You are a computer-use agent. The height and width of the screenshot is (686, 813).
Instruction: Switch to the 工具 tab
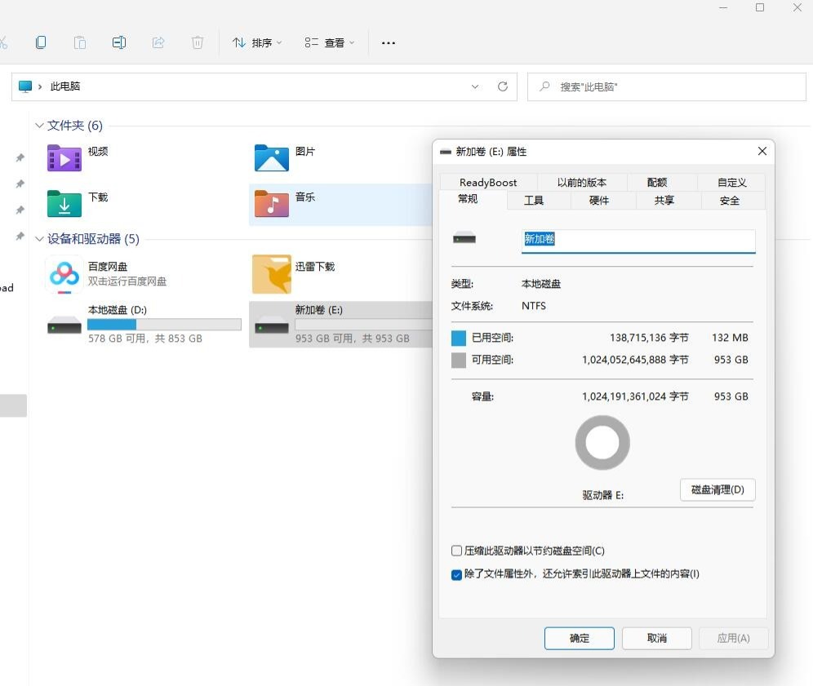534,201
